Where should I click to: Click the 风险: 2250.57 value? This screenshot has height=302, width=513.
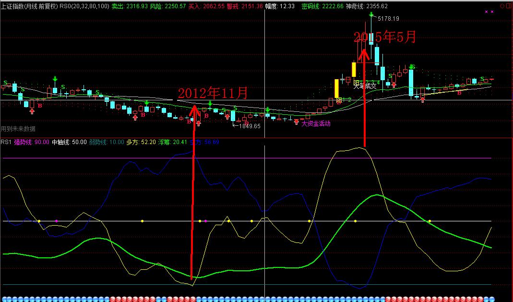pyautogui.click(x=168, y=6)
